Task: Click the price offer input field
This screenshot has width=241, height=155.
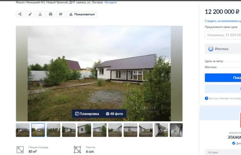Action: pyautogui.click(x=223, y=35)
